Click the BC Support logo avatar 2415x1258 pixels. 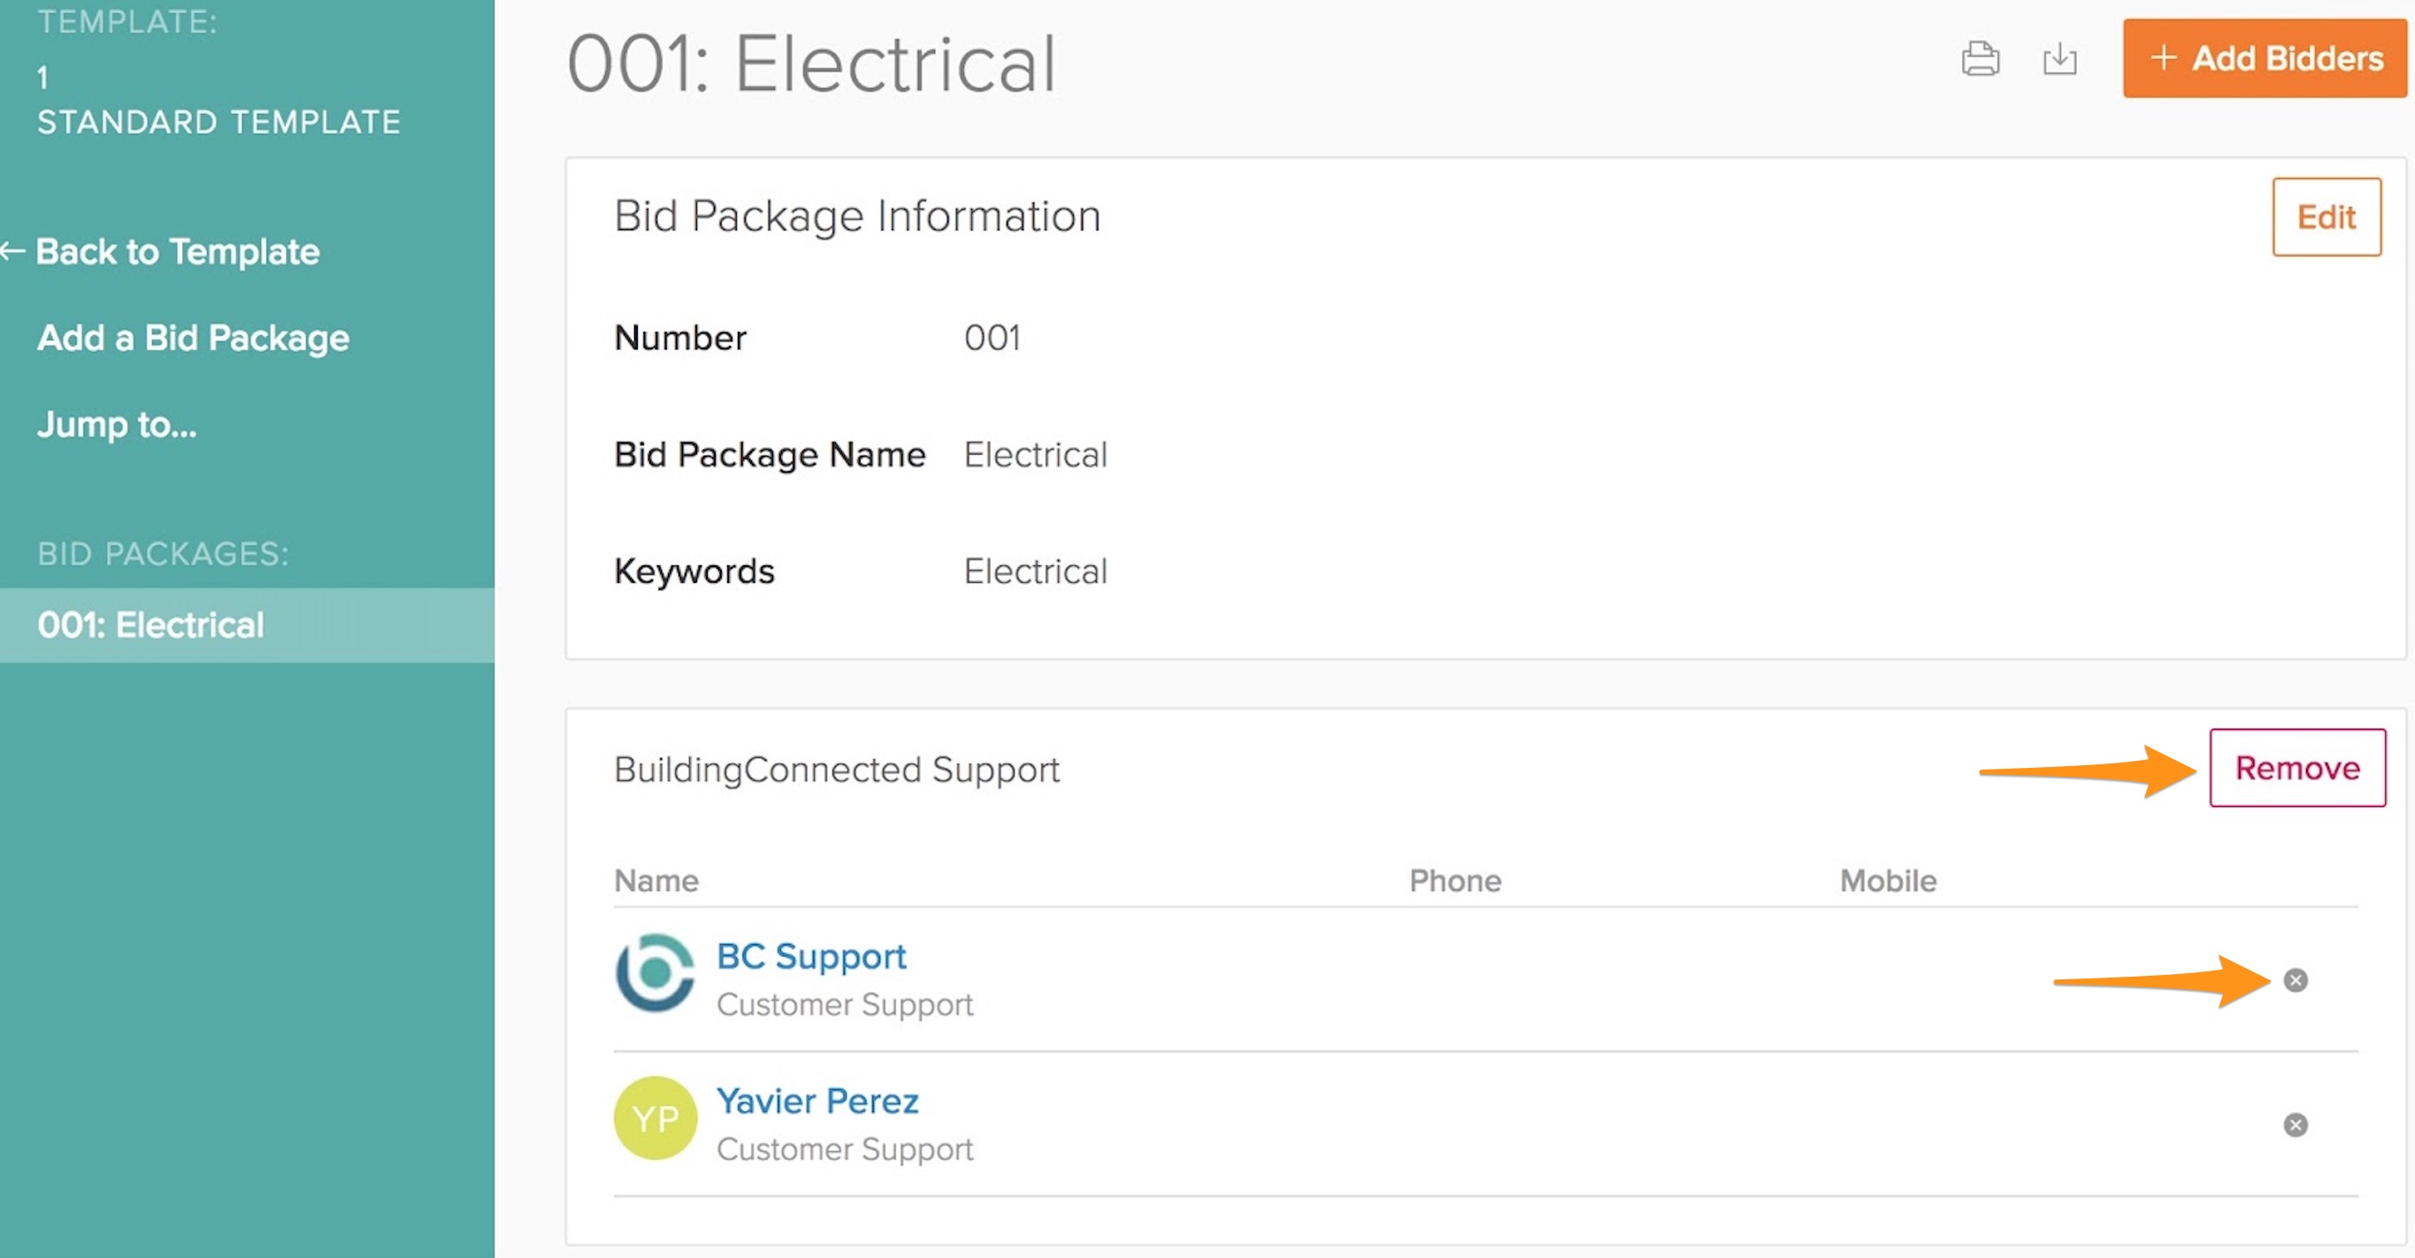click(x=655, y=973)
